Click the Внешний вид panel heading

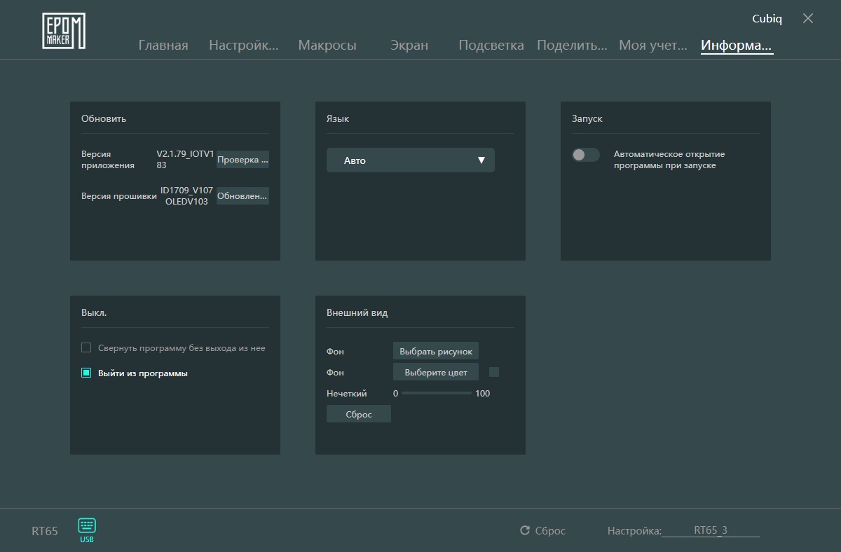[x=357, y=312]
